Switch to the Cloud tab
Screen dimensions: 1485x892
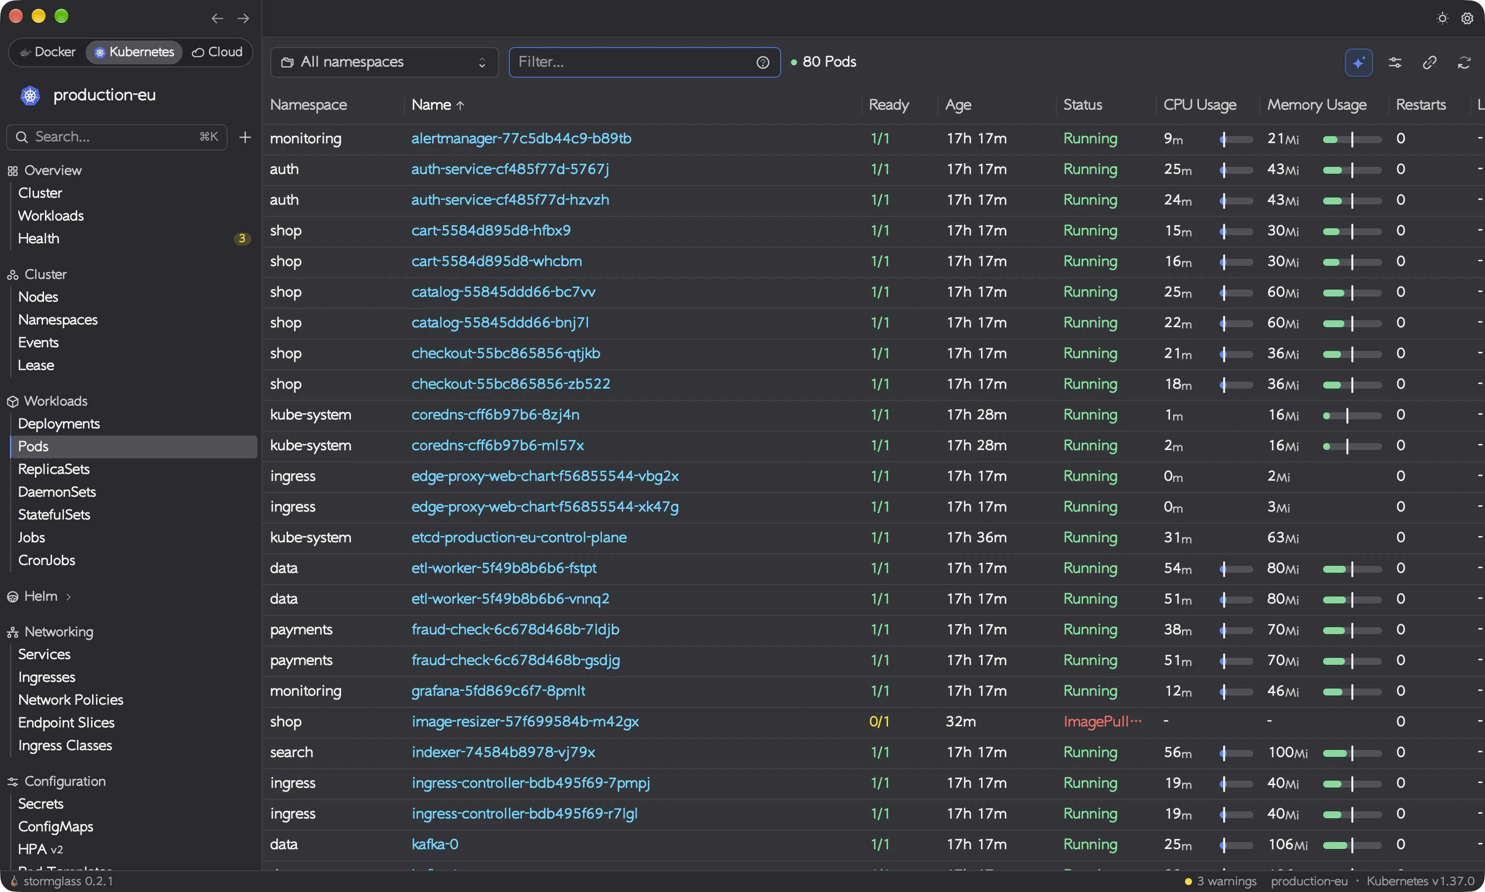point(217,52)
